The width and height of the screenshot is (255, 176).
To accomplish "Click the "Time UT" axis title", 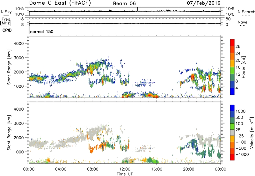I will [x=125, y=174].
